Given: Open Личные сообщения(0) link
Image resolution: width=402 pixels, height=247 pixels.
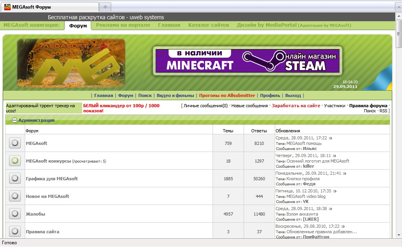Looking at the screenshot, I should tap(206, 106).
